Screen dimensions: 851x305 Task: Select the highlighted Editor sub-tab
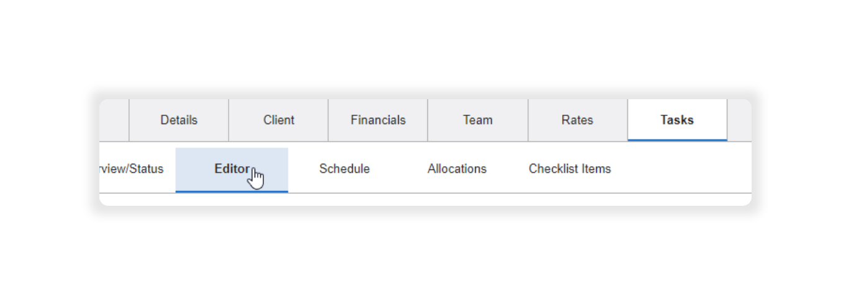pyautogui.click(x=232, y=169)
